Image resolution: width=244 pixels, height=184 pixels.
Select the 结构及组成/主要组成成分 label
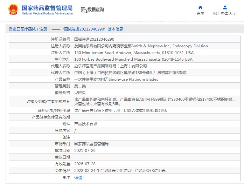click(x=48, y=102)
